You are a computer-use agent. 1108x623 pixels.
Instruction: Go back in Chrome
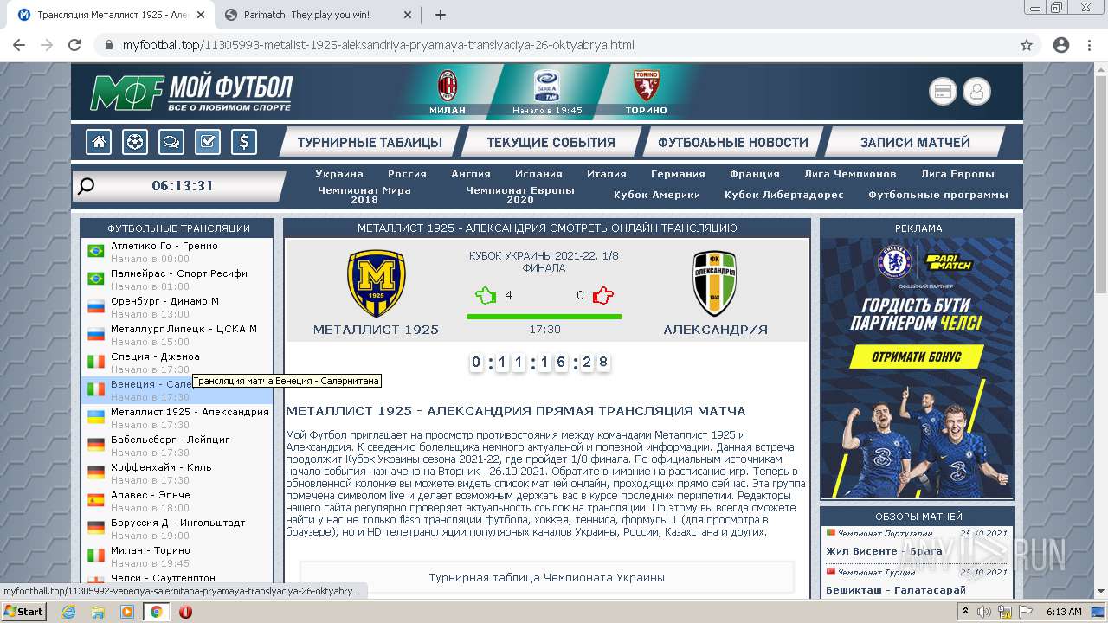(x=21, y=45)
